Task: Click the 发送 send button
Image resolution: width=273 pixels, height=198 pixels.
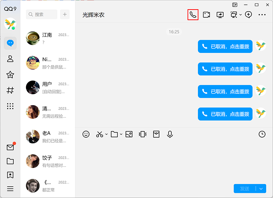Action: tap(245, 188)
